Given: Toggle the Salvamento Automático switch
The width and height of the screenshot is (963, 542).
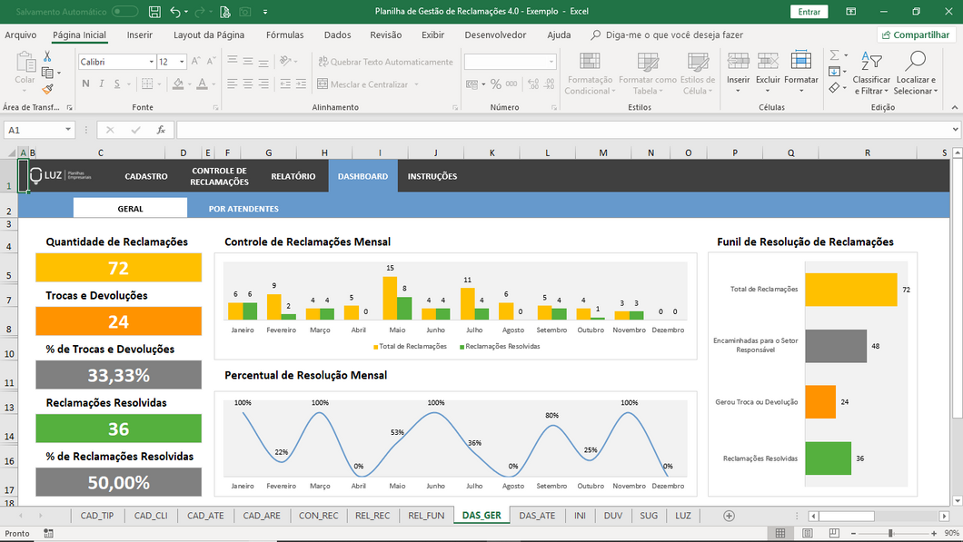Looking at the screenshot, I should (124, 12).
